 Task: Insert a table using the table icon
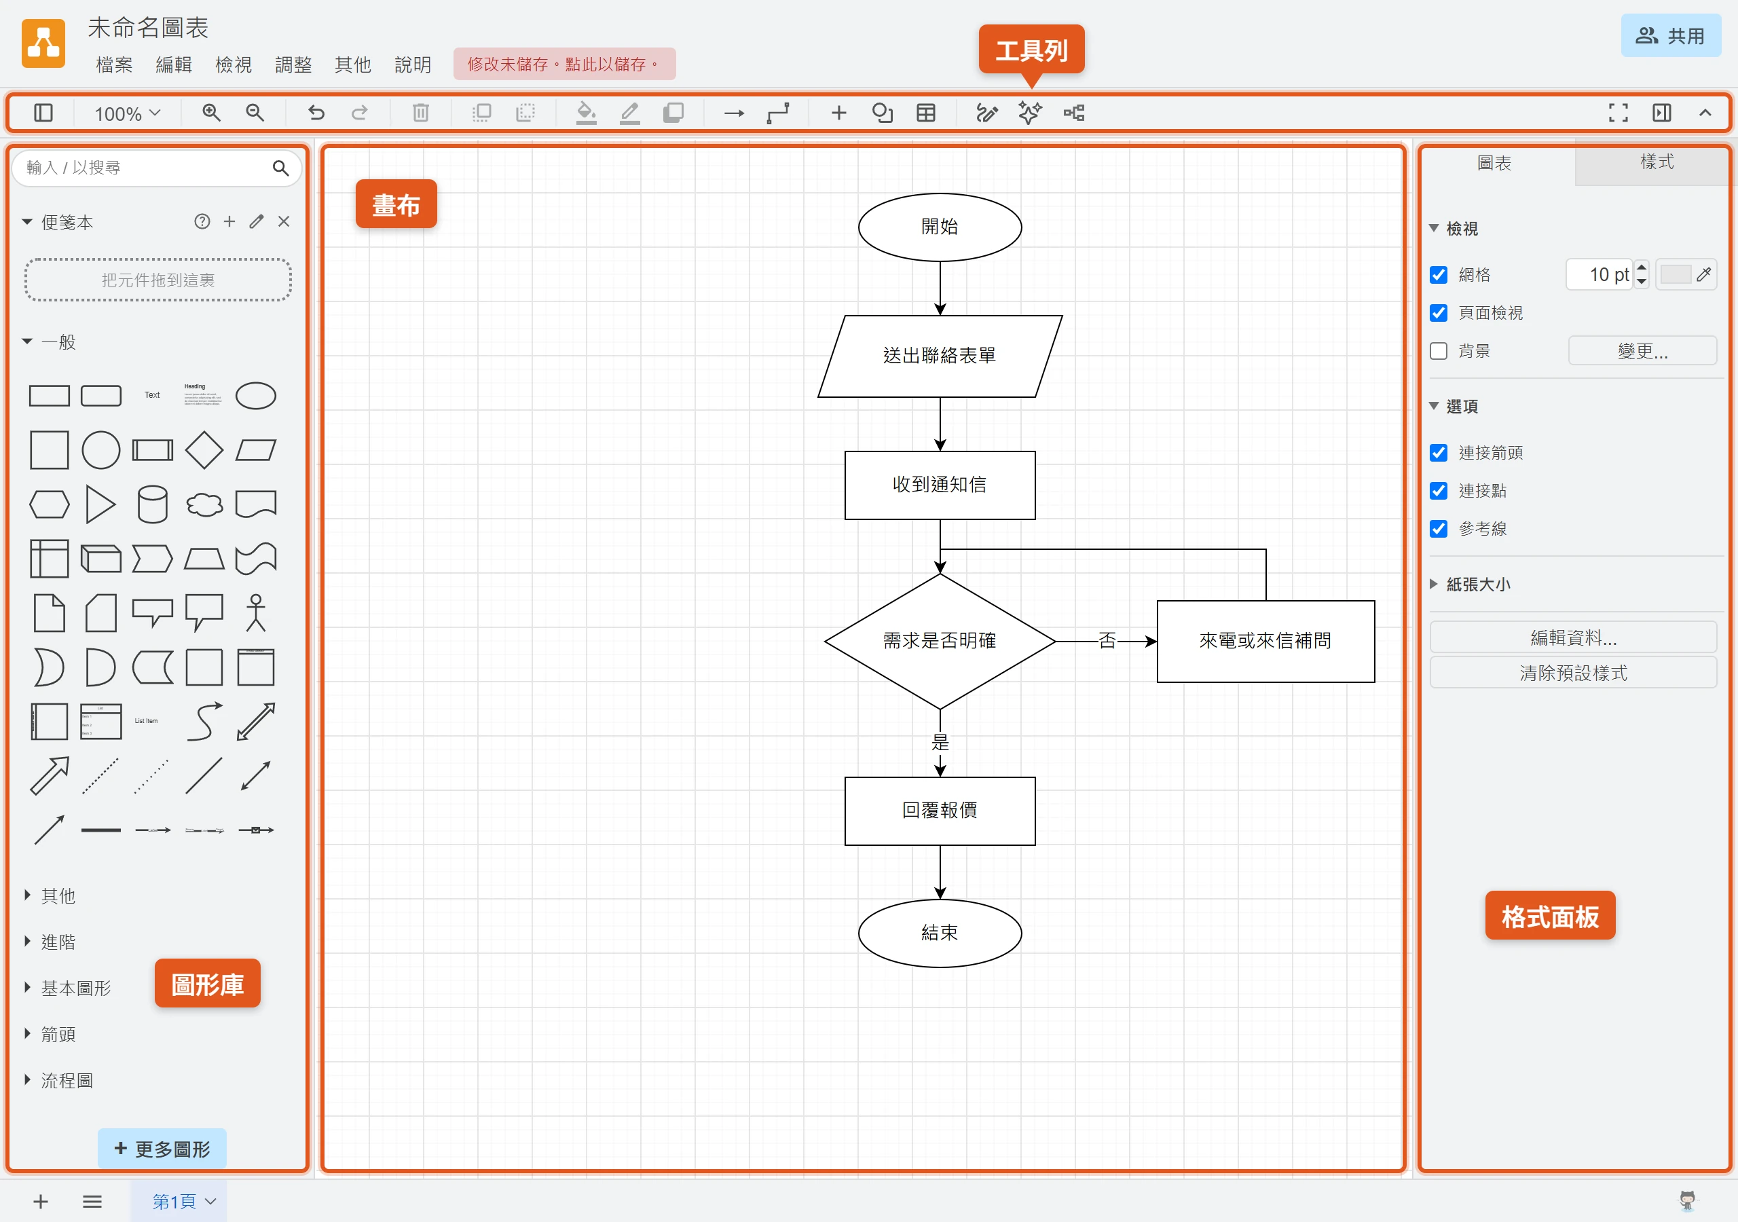(926, 113)
